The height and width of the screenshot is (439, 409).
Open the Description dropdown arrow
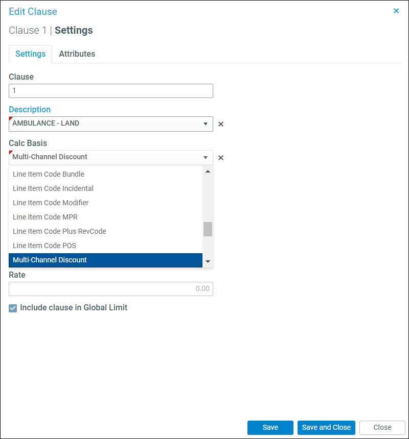pos(206,124)
